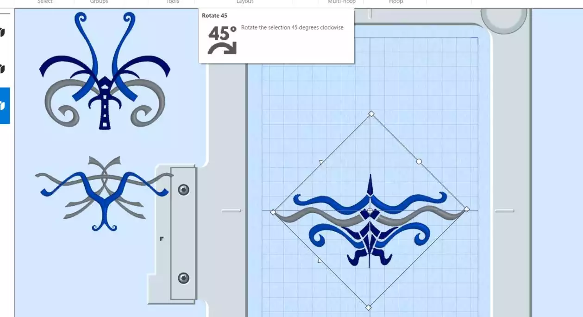Click the round rotate handle on the selection box

pyautogui.click(x=419, y=161)
